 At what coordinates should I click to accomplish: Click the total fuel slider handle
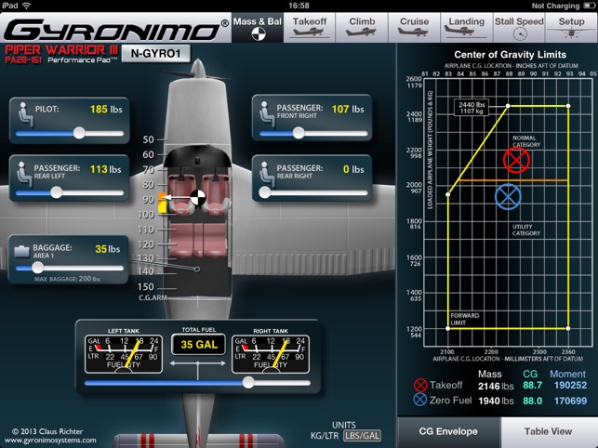[248, 382]
